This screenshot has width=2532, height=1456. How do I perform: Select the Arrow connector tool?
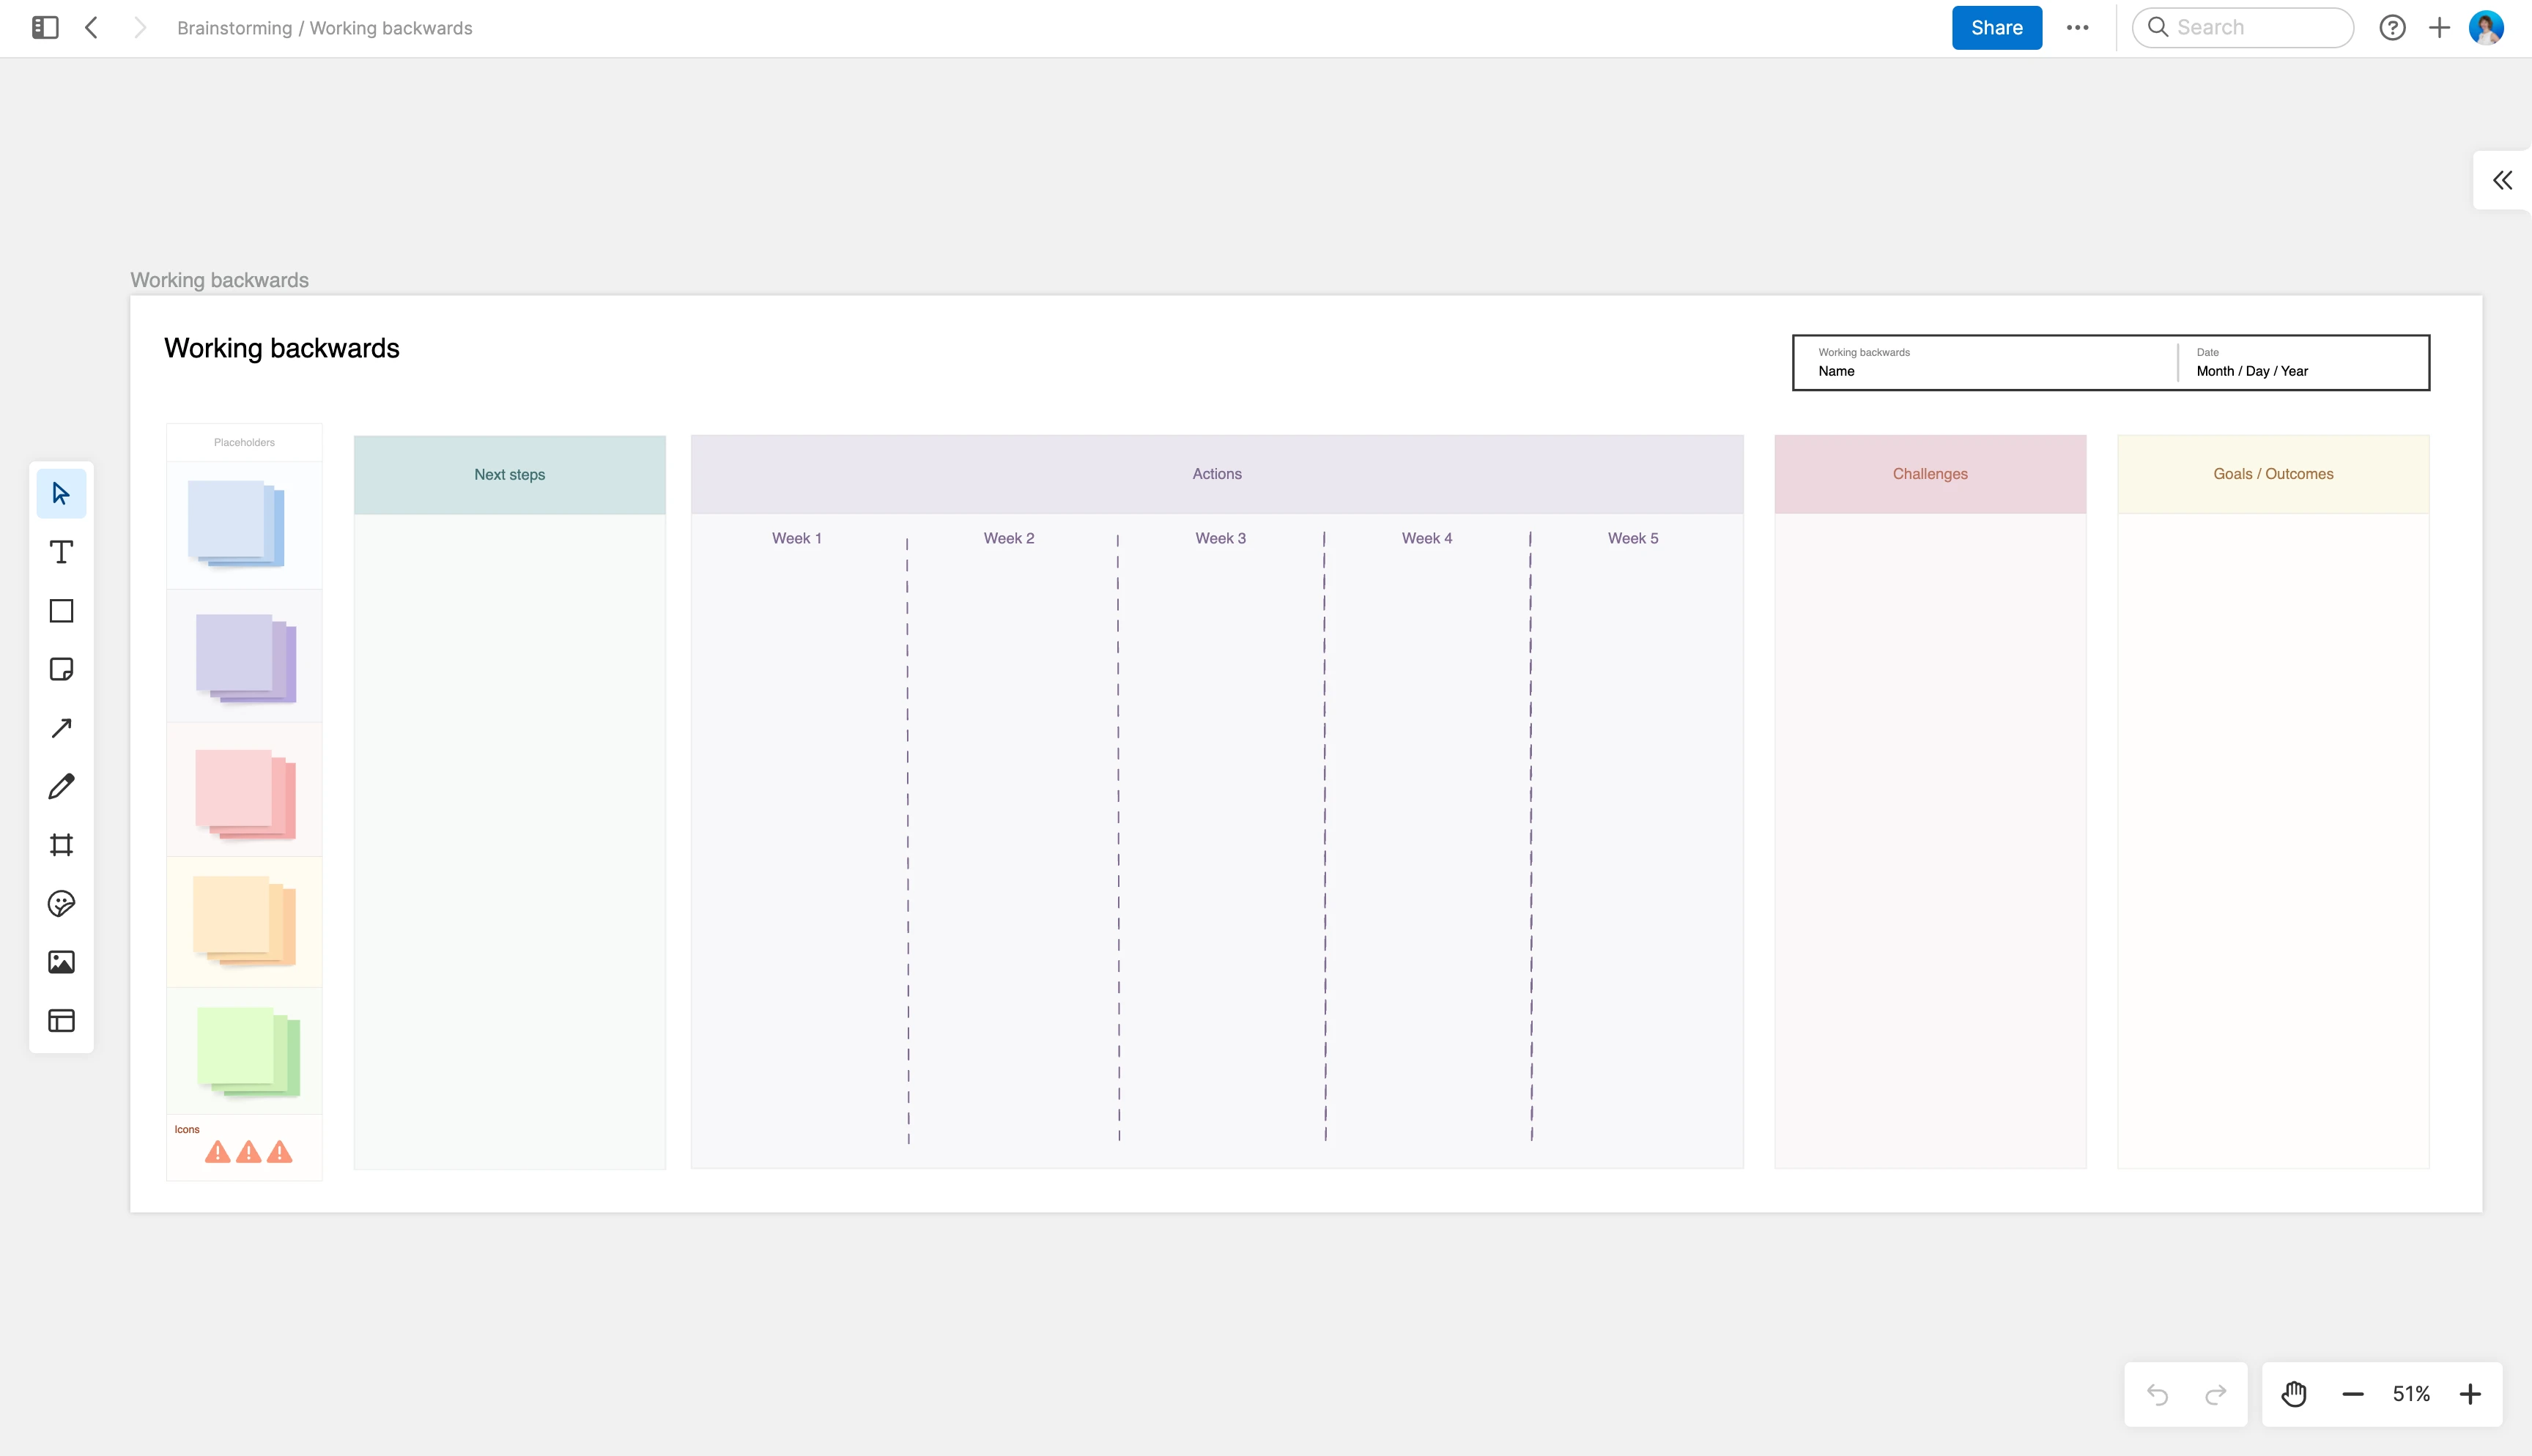[x=61, y=728]
